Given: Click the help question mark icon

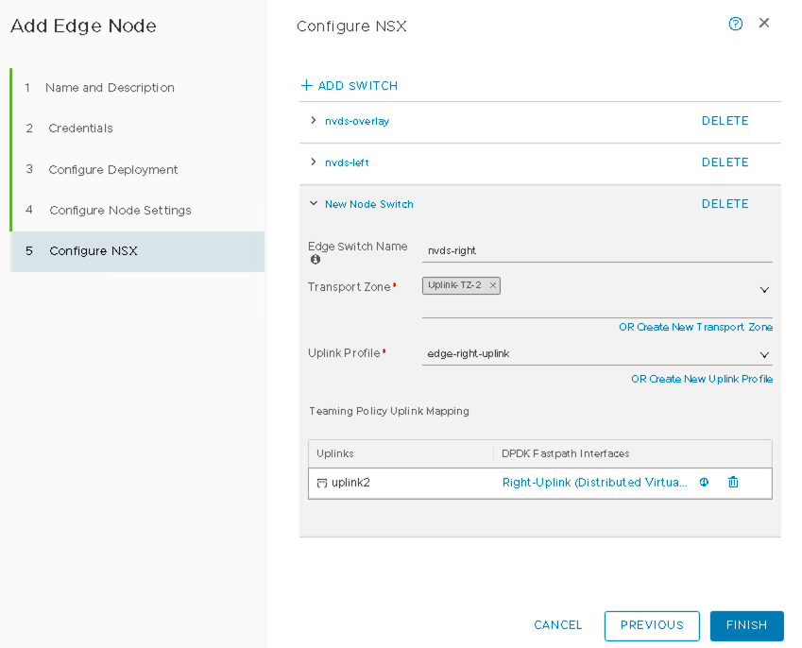Looking at the screenshot, I should (x=736, y=24).
